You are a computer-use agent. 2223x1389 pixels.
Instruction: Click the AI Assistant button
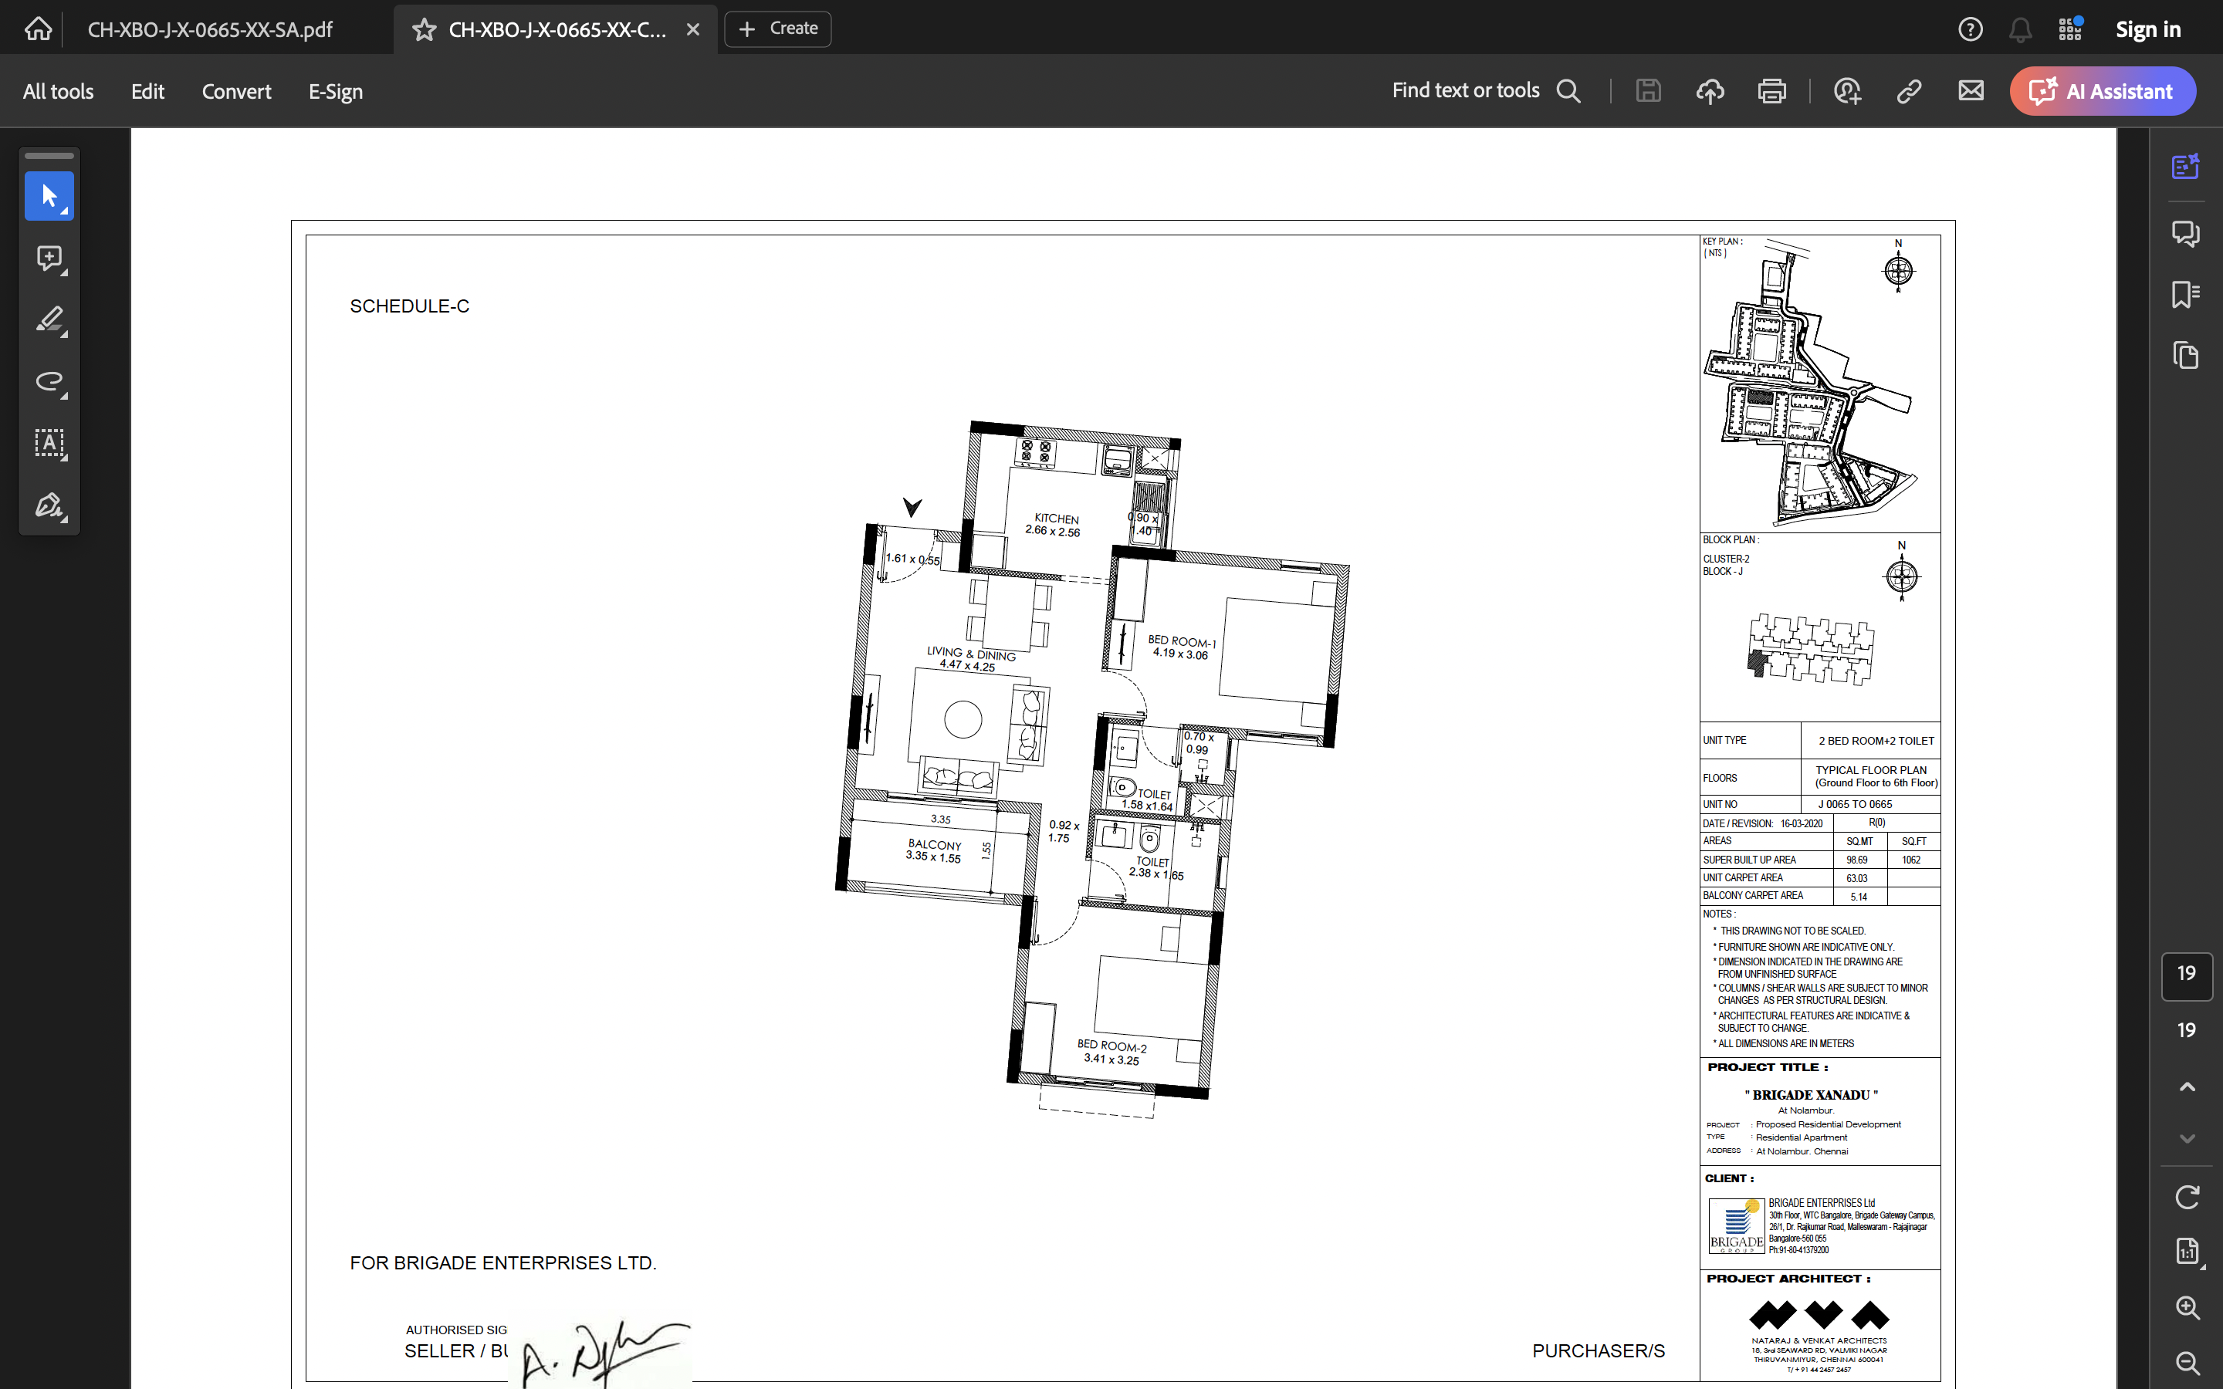click(x=2103, y=91)
